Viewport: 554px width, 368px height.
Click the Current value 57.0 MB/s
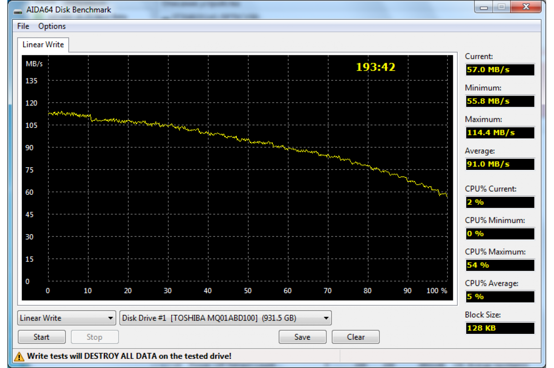coord(500,70)
